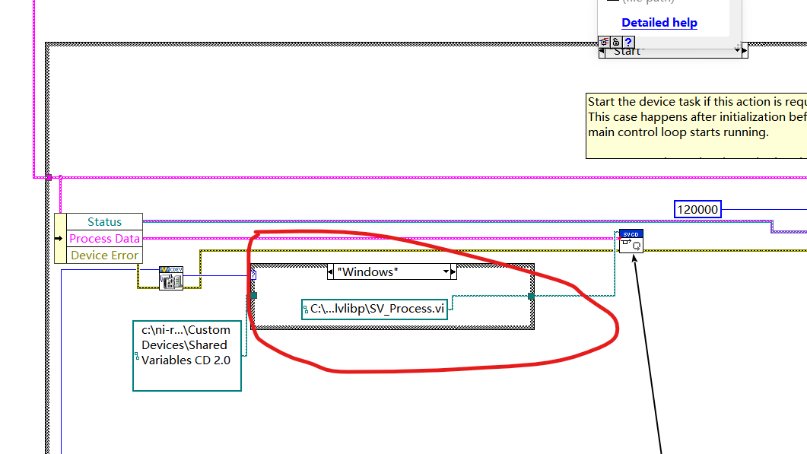Click the Start case selector label
This screenshot has height=454, width=807.
coord(627,51)
